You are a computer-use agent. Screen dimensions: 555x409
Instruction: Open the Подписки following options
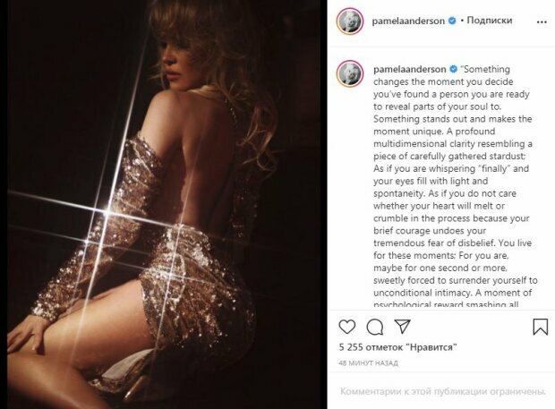[490, 21]
